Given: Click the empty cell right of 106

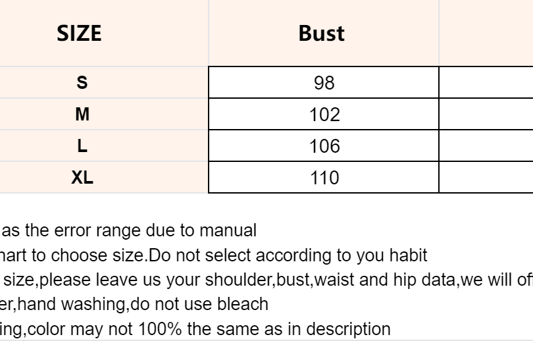Looking at the screenshot, I should pyautogui.click(x=486, y=146).
